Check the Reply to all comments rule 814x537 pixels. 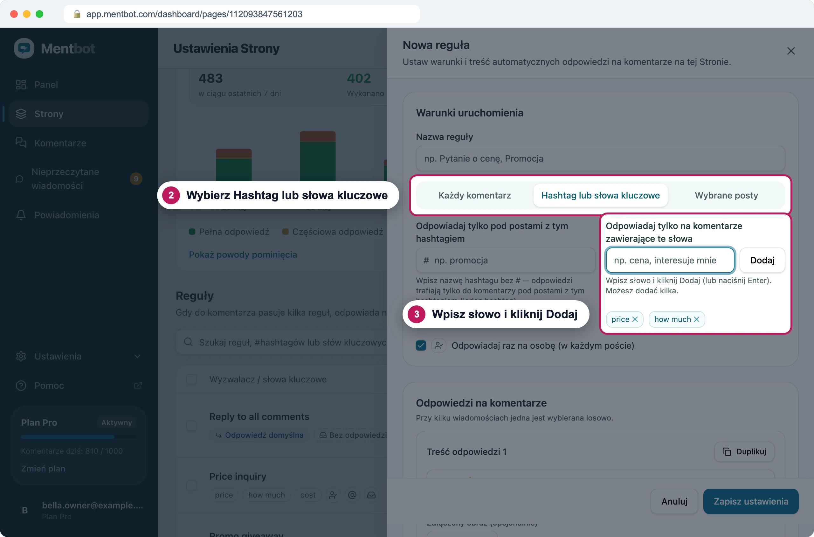[x=191, y=426]
